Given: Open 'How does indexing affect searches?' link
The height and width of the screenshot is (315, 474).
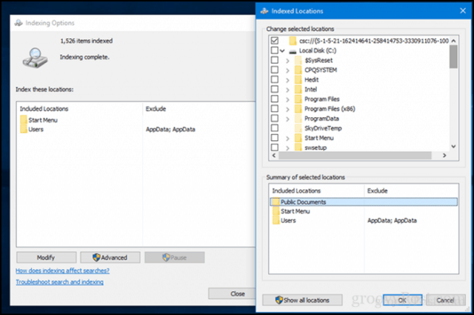Looking at the screenshot, I should (x=62, y=271).
